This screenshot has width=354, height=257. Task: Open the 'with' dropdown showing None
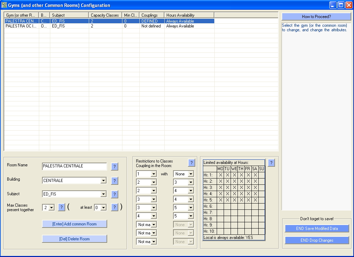[191, 174]
